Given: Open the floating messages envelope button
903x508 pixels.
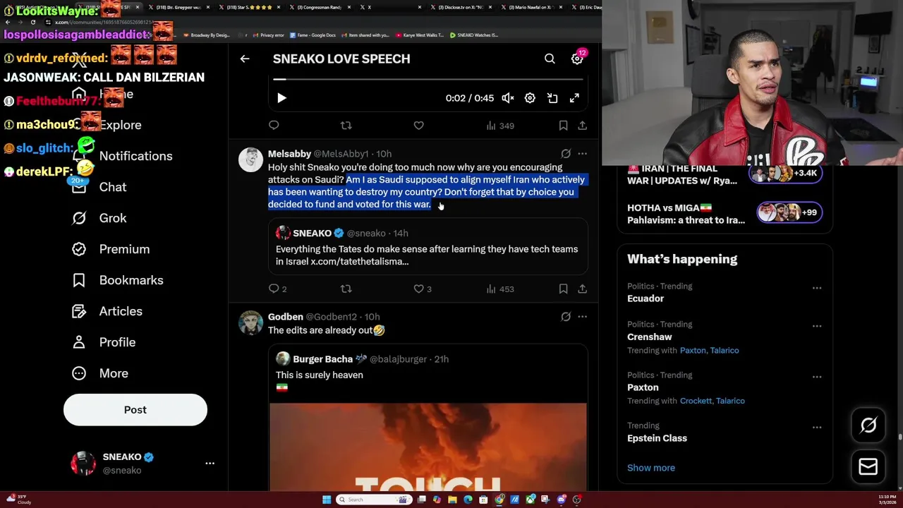Looking at the screenshot, I should 868,466.
